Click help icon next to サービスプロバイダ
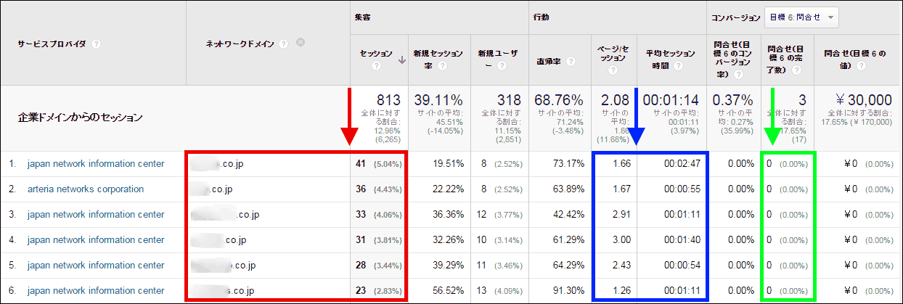Screen dimensions: 903x304 coord(97,44)
